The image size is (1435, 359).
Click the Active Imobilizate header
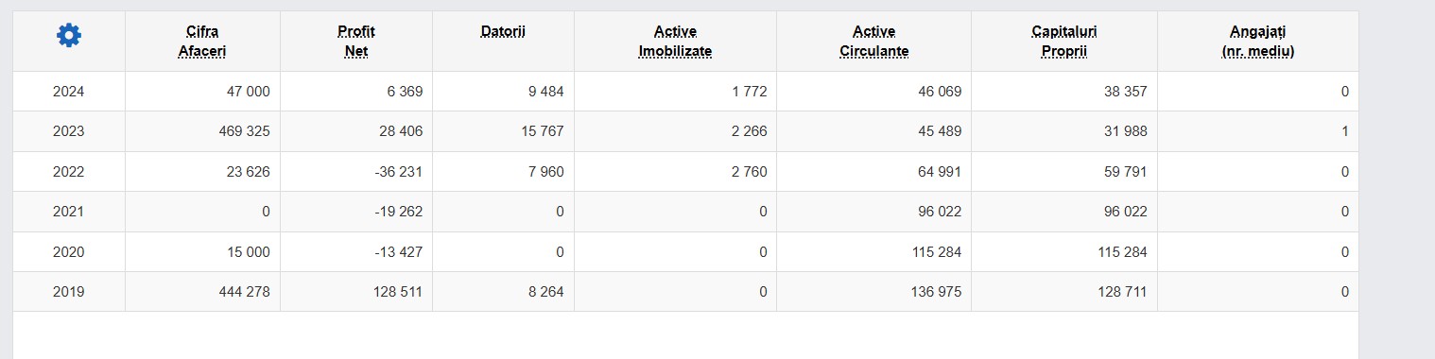click(x=675, y=42)
